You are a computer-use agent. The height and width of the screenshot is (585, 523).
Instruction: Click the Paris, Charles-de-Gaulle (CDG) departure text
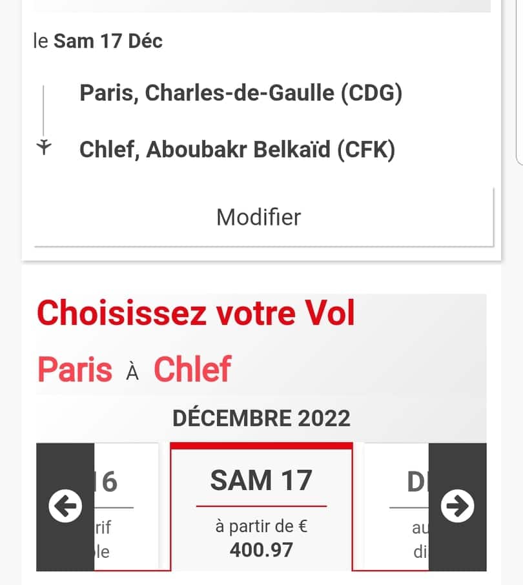point(241,92)
